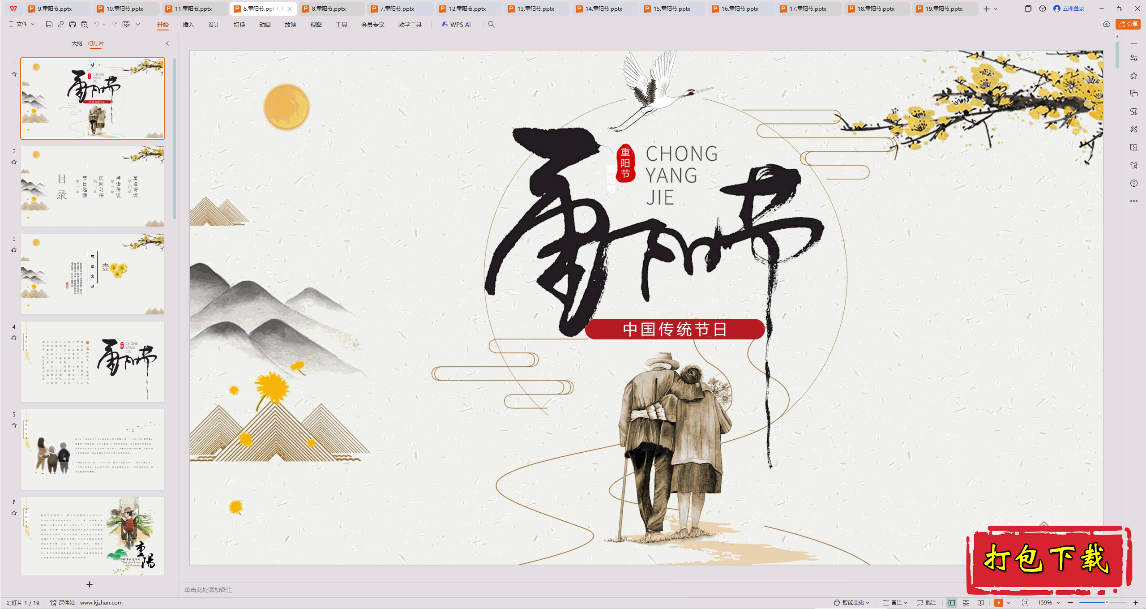Toggle animation star on slide 2 thumbnail
Viewport: 1146px width, 609px height.
tap(14, 162)
